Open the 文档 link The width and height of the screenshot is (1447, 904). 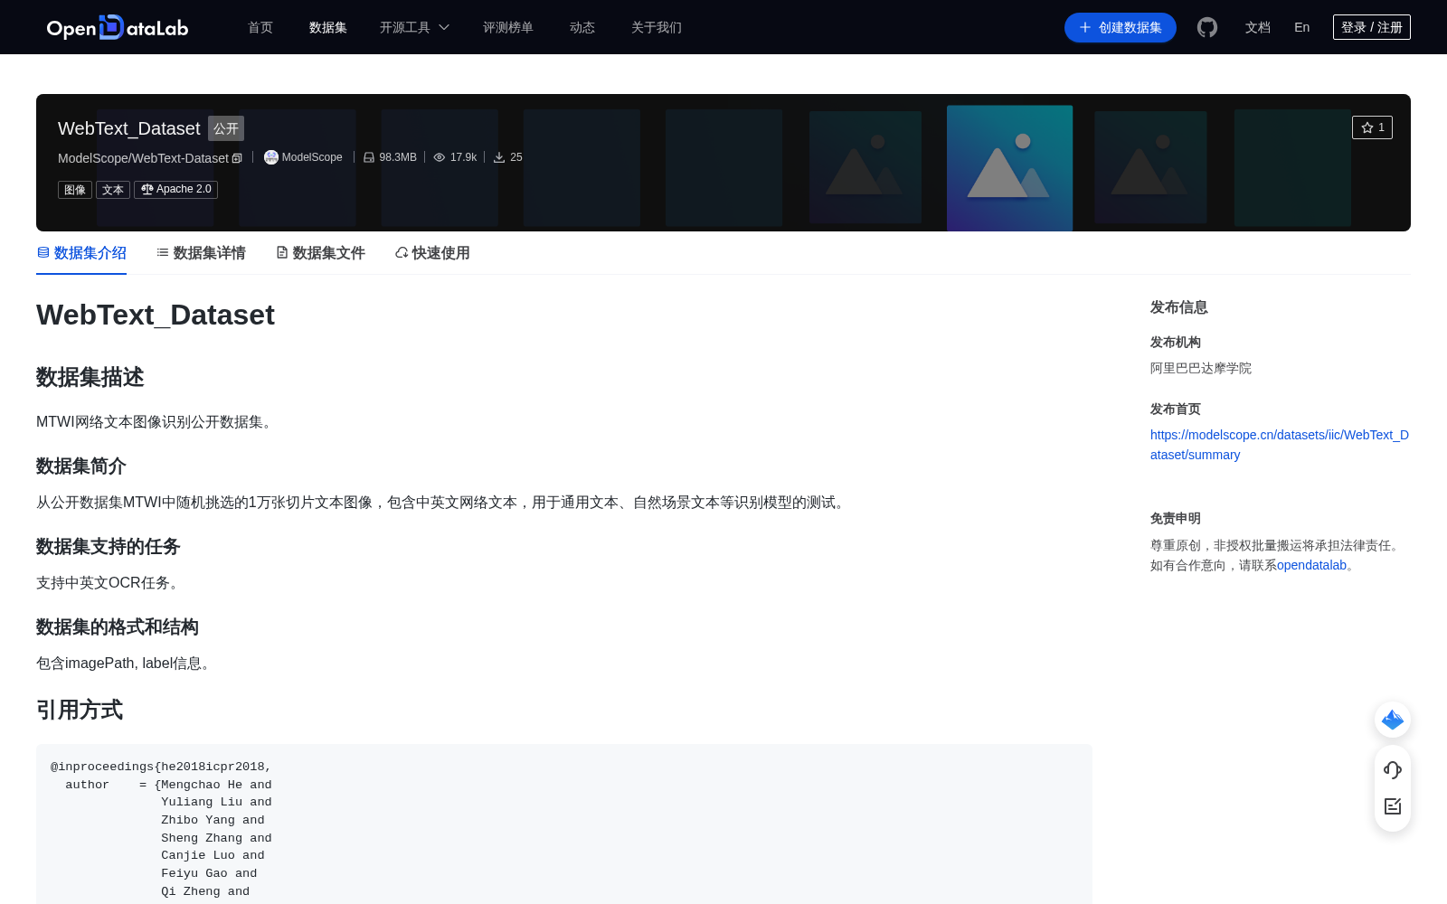point(1258,27)
